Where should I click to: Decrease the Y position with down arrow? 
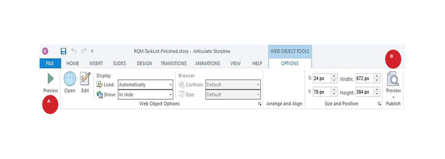coord(334,94)
